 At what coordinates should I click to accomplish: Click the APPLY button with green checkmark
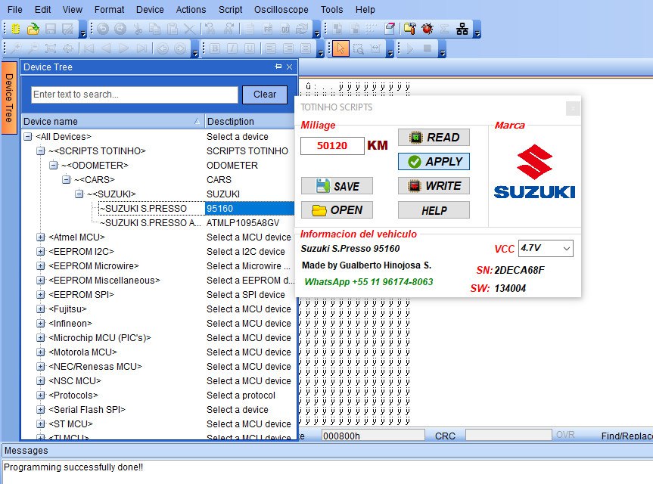pyautogui.click(x=434, y=161)
